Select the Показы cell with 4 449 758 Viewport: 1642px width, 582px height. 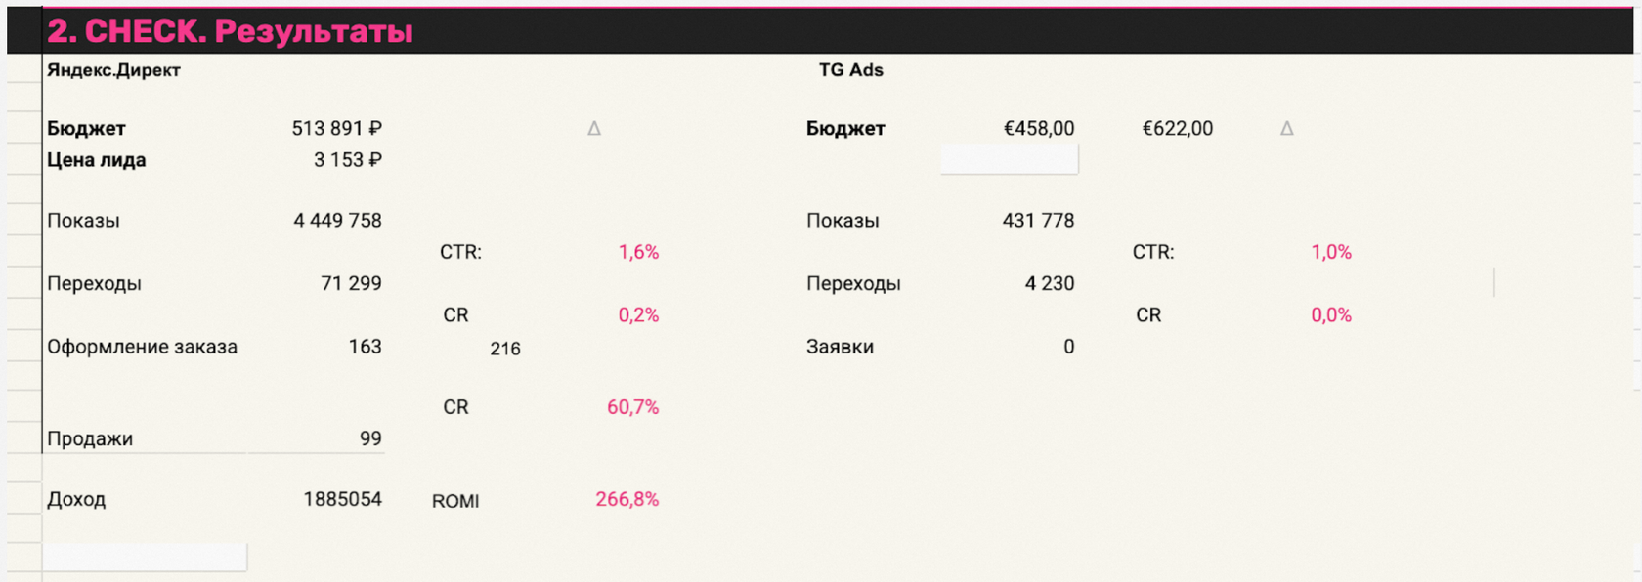coord(337,221)
